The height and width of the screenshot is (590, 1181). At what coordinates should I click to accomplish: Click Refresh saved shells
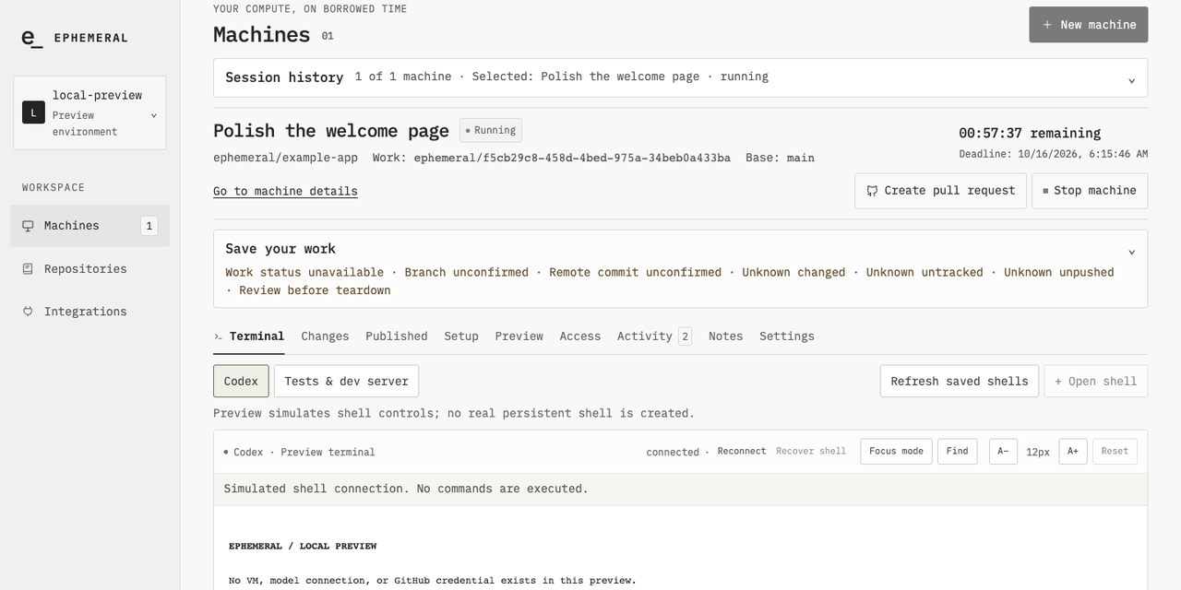(x=960, y=382)
